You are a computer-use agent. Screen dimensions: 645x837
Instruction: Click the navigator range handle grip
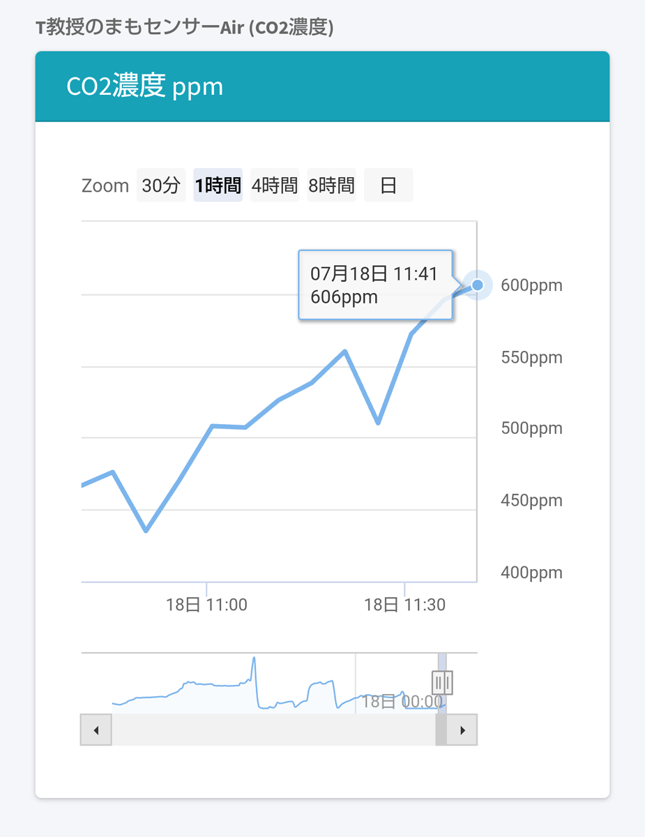442,682
